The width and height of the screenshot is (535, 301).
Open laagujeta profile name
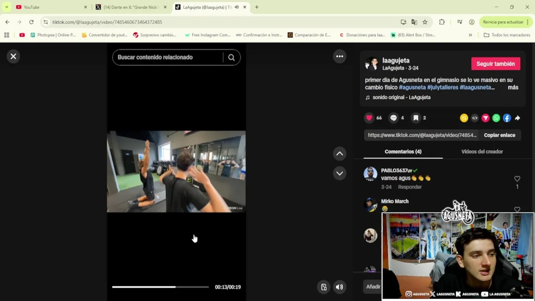[x=396, y=61]
